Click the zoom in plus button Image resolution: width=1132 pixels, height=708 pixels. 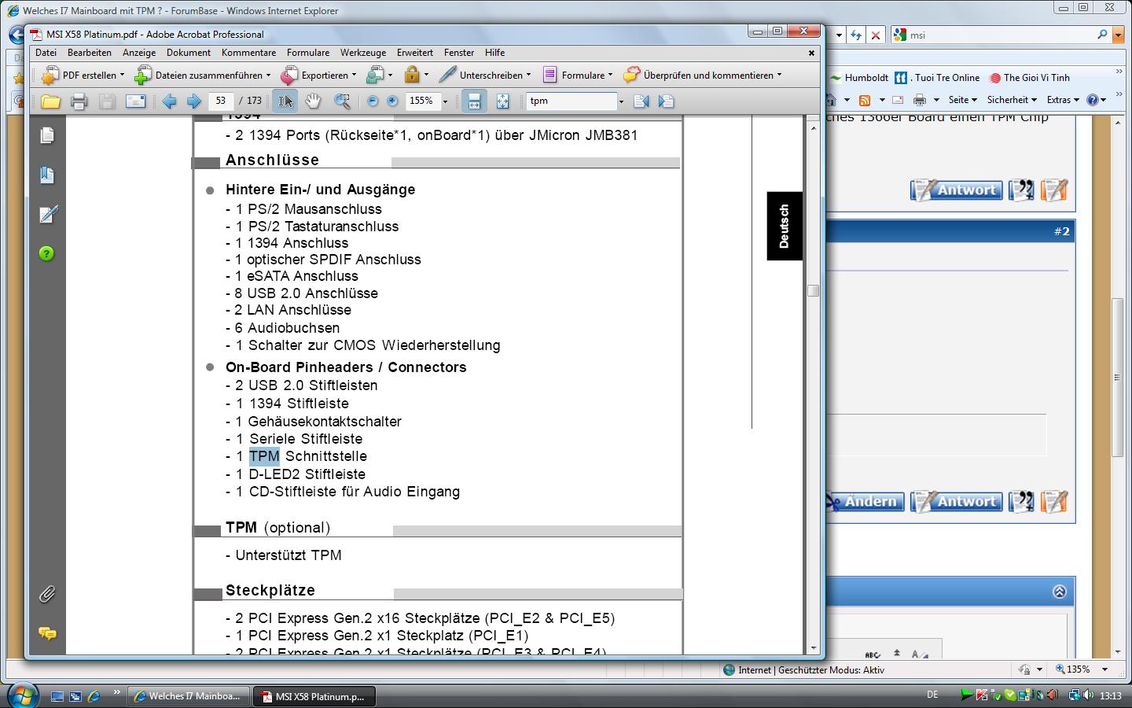coord(392,101)
